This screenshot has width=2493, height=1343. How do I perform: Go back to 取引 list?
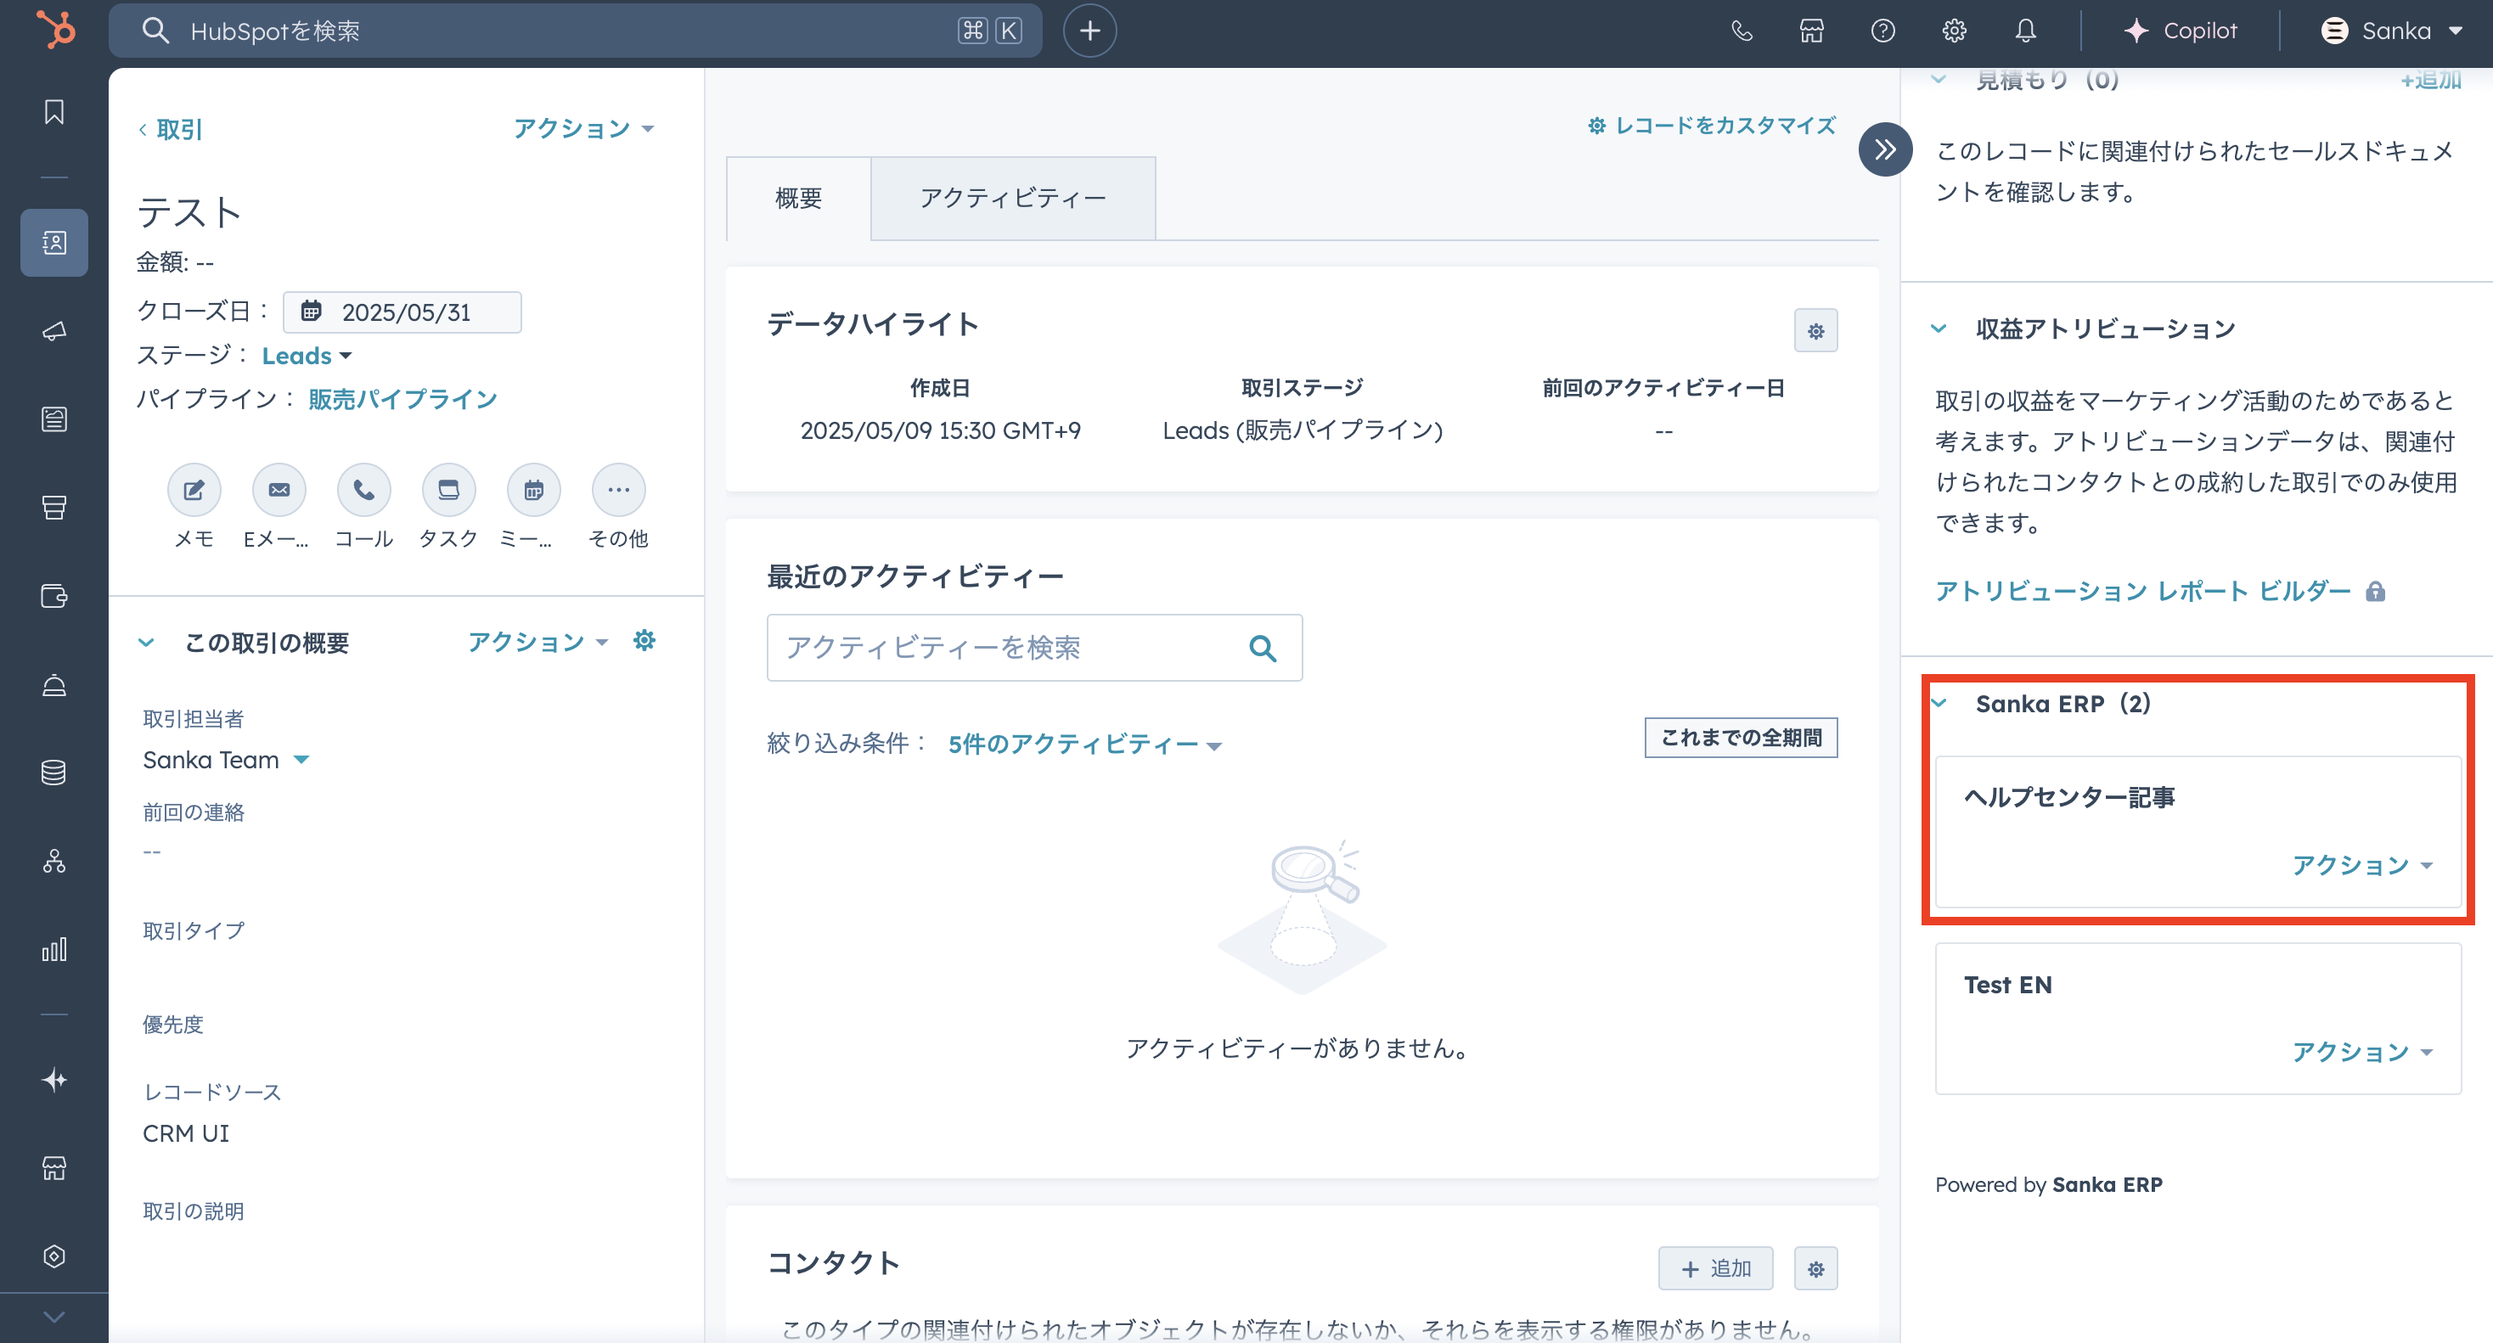point(171,129)
